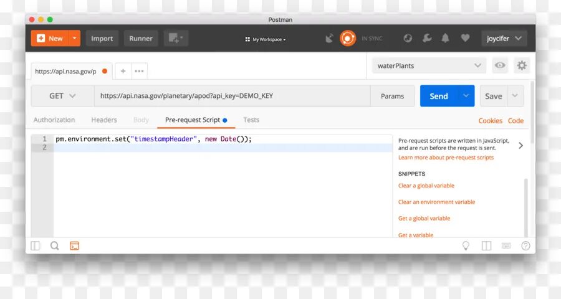
Task: Select the https://api.nasa.gov/p request tab
Action: point(71,71)
